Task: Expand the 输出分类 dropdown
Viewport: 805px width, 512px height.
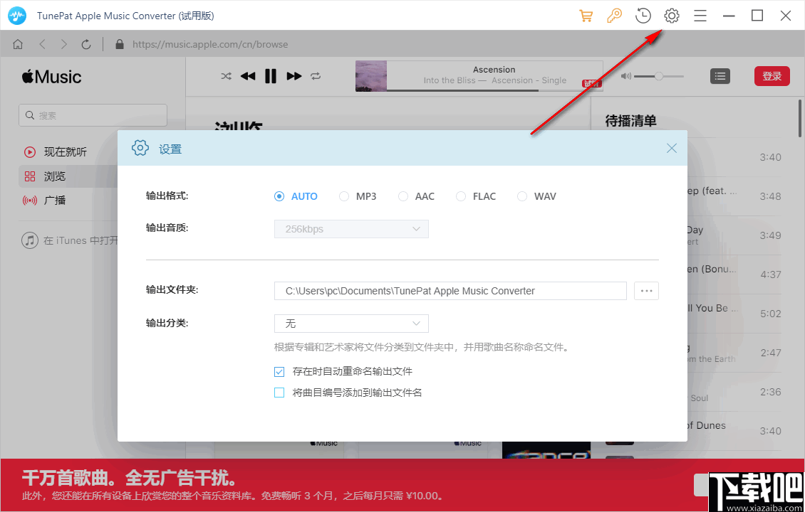Action: [x=350, y=324]
